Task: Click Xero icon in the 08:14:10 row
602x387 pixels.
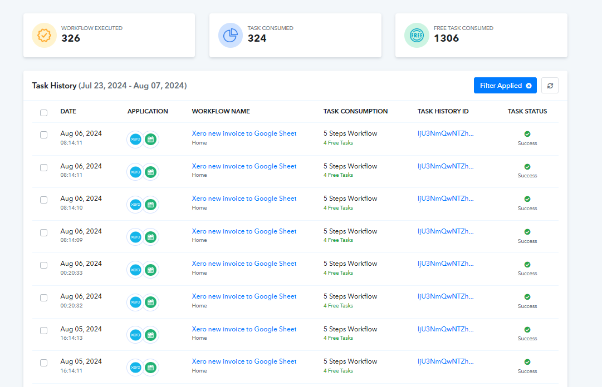Action: (135, 205)
